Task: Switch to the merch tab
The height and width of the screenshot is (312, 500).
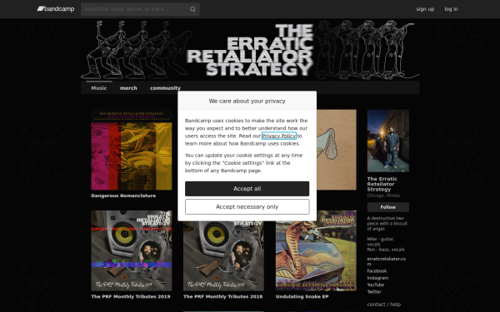Action: pos(128,88)
